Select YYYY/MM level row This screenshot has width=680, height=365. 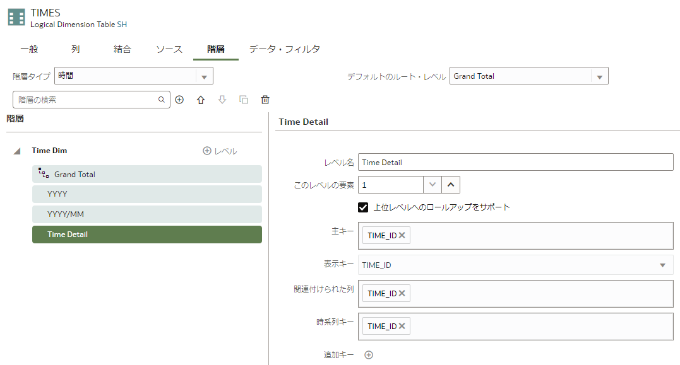[147, 214]
